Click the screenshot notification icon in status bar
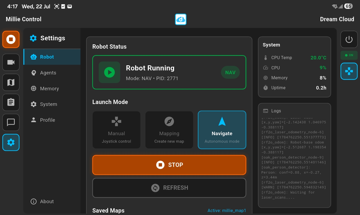This screenshot has height=215, width=360. [57, 6]
